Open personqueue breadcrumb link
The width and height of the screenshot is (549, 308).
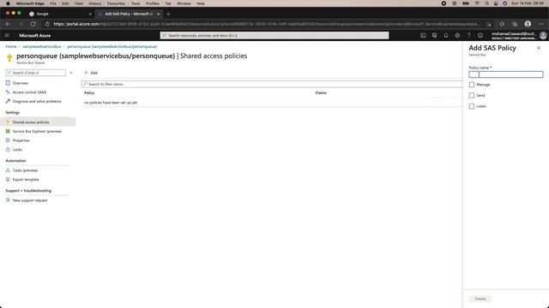[x=112, y=46]
